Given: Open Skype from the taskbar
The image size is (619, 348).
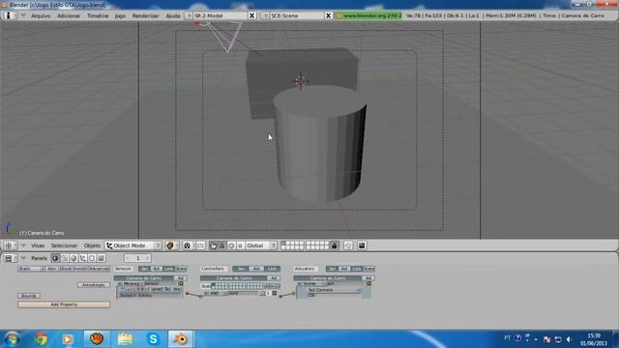Looking at the screenshot, I should point(153,339).
